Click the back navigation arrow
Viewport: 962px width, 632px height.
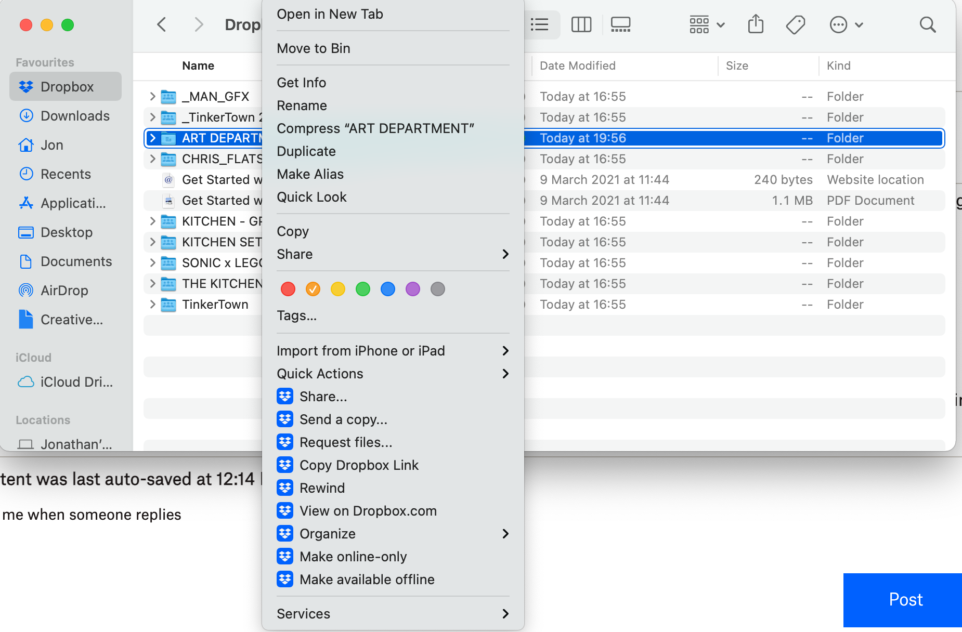[x=162, y=24]
